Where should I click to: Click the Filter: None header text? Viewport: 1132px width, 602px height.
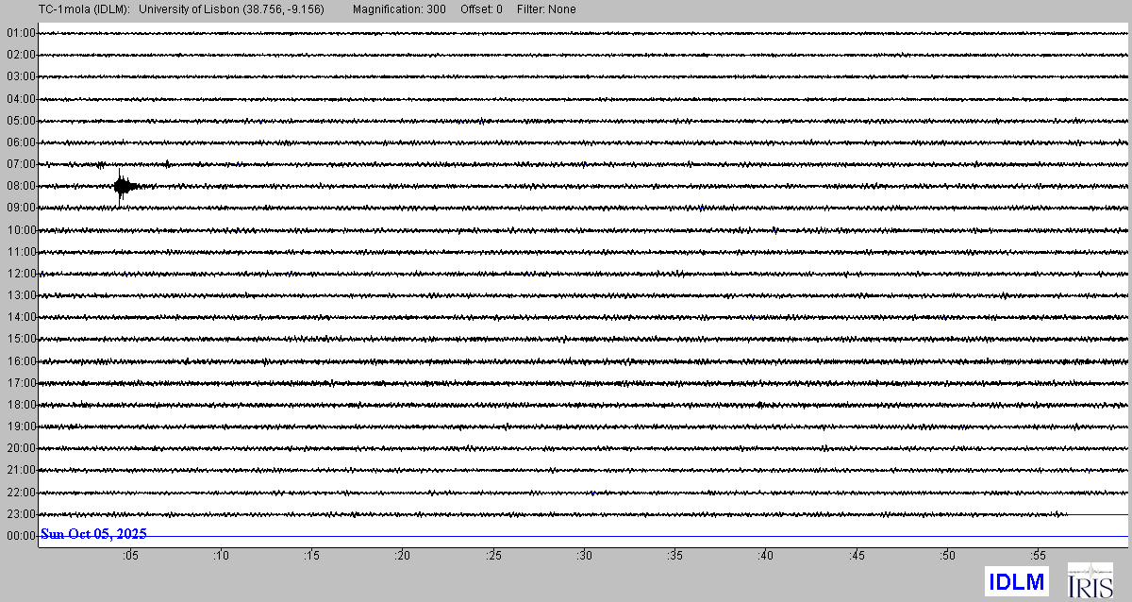click(546, 9)
